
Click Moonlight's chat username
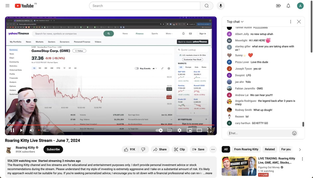point(241,41)
